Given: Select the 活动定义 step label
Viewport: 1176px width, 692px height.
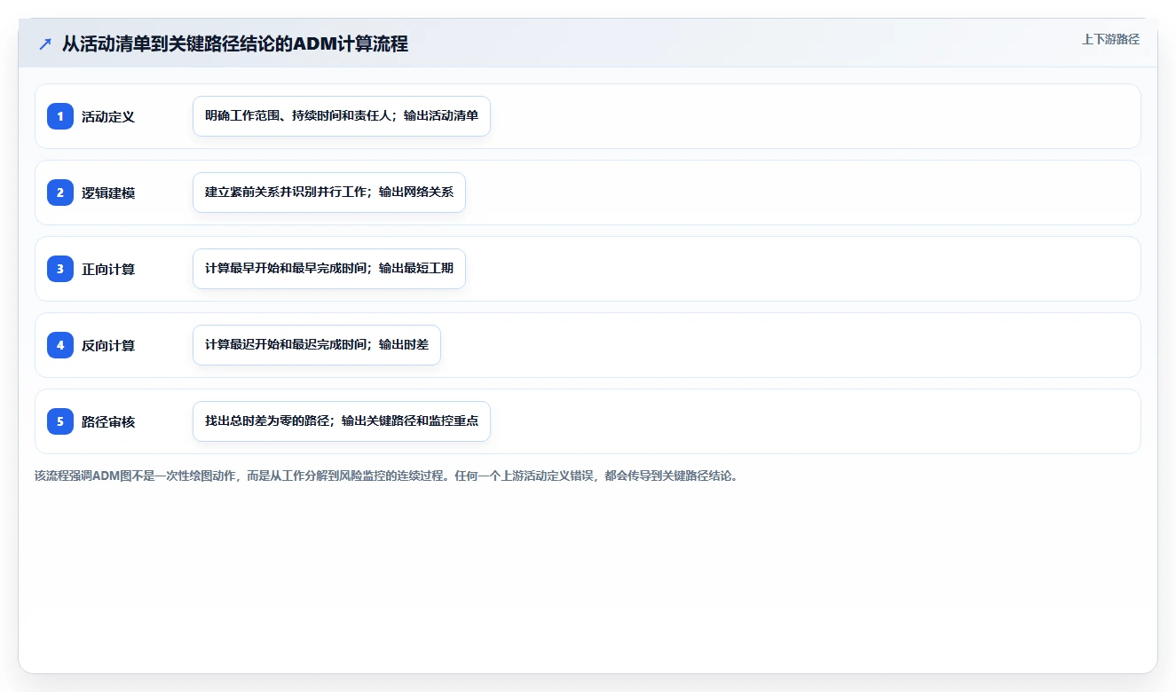Looking at the screenshot, I should pyautogui.click(x=108, y=116).
